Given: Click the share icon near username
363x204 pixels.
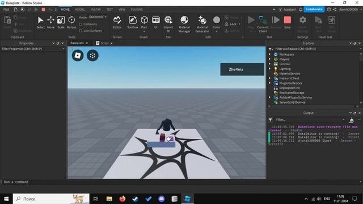Looking at the screenshot, I should [x=335, y=10].
